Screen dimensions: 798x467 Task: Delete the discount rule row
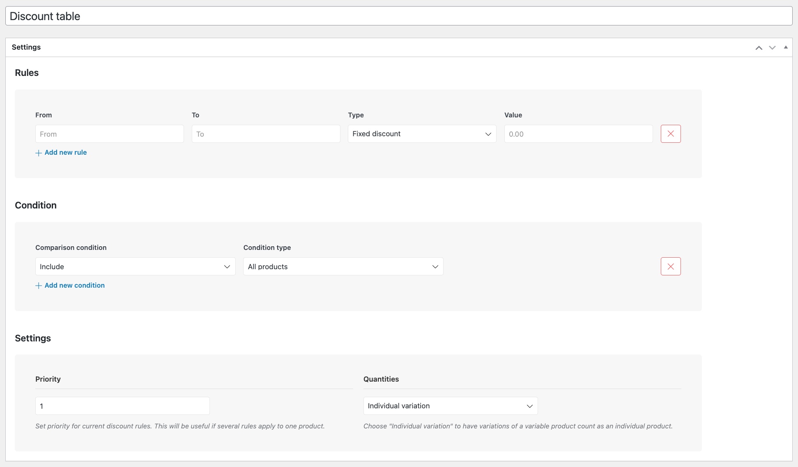pos(671,134)
